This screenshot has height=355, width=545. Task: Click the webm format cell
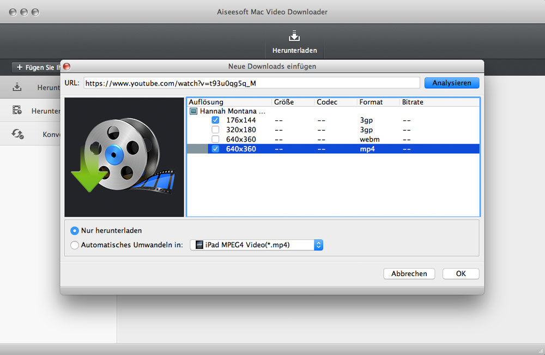[x=370, y=139]
